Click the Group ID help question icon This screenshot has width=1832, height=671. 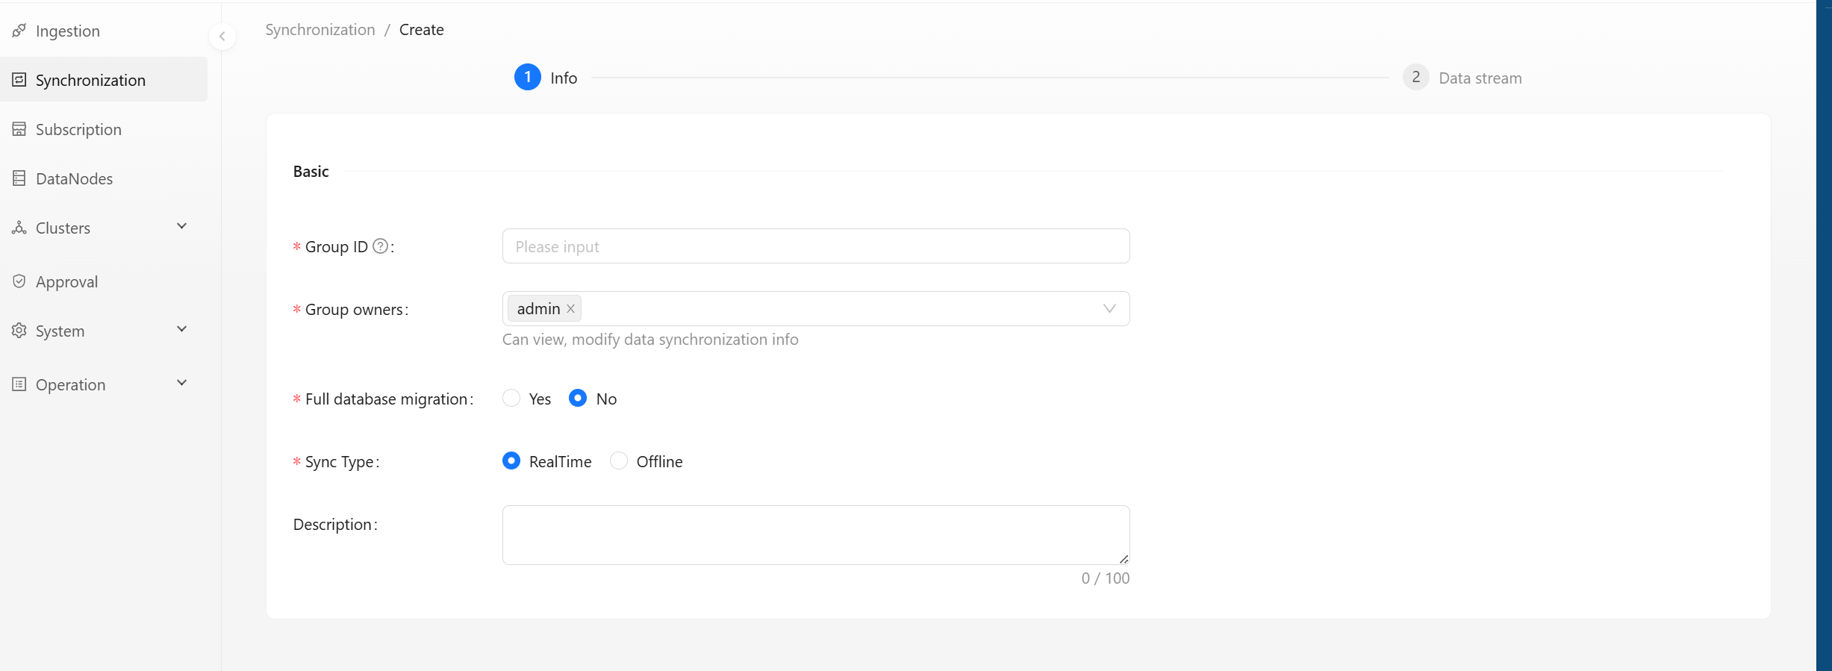[380, 246]
